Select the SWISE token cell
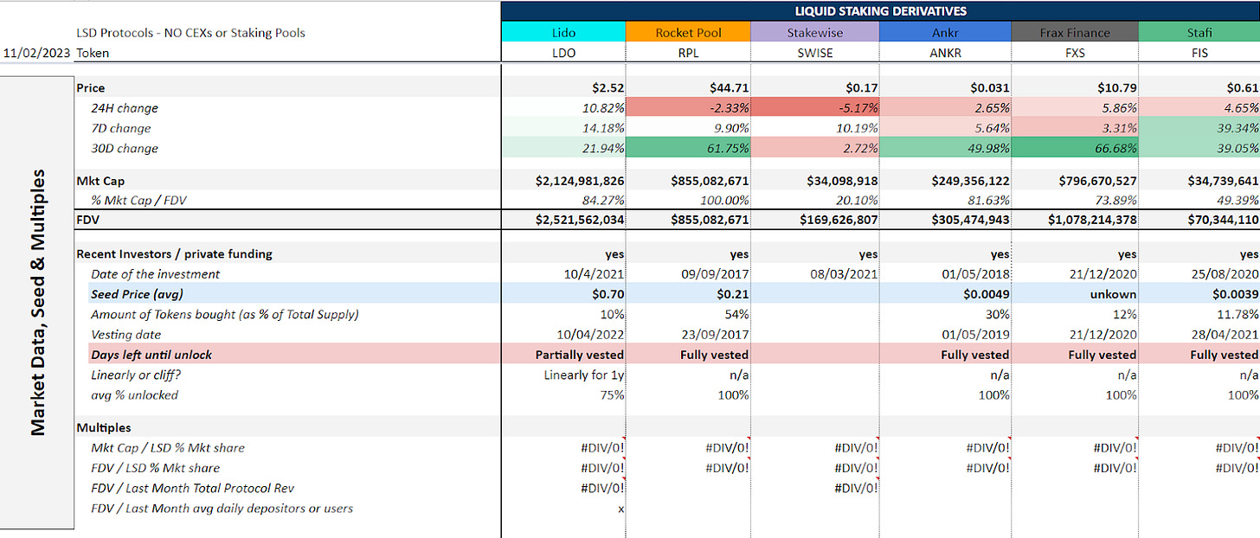Image resolution: width=1260 pixels, height=538 pixels. pyautogui.click(x=815, y=53)
